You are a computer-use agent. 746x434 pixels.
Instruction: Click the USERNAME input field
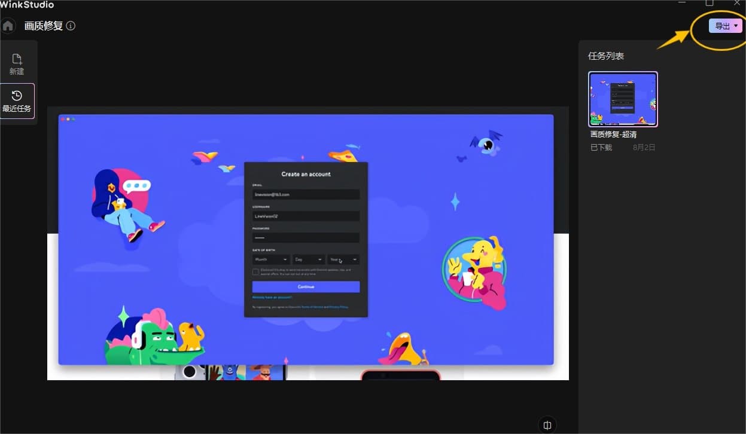pyautogui.click(x=306, y=216)
